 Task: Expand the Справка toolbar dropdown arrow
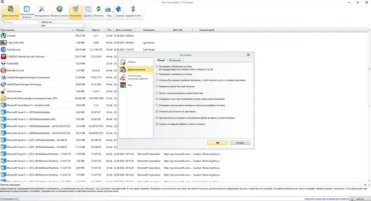tap(123, 12)
